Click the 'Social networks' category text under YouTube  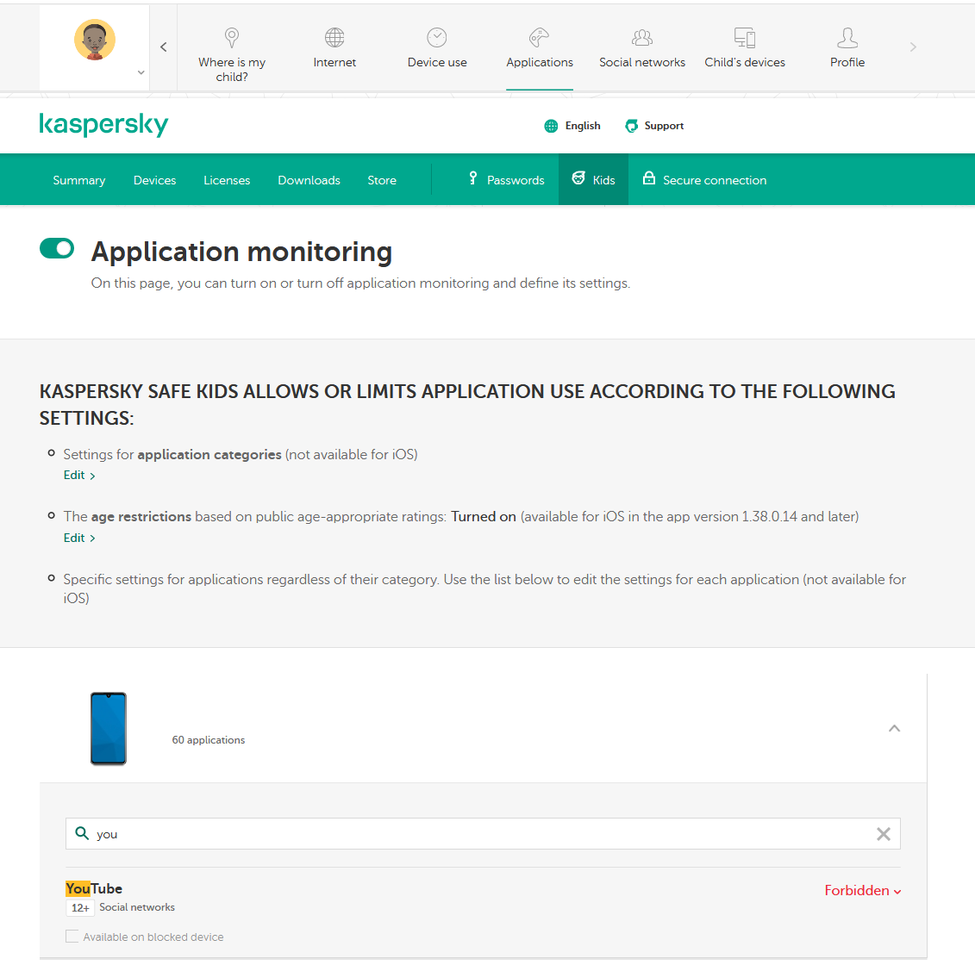(137, 907)
